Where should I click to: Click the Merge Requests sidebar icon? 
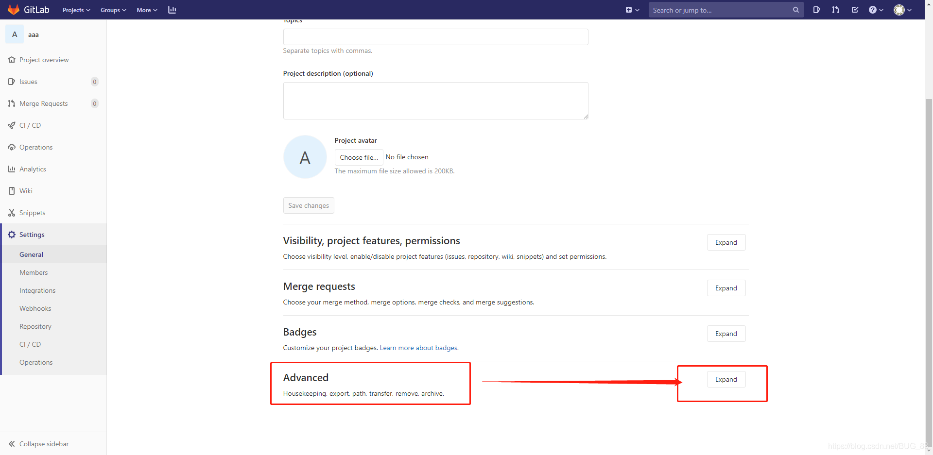click(x=12, y=103)
